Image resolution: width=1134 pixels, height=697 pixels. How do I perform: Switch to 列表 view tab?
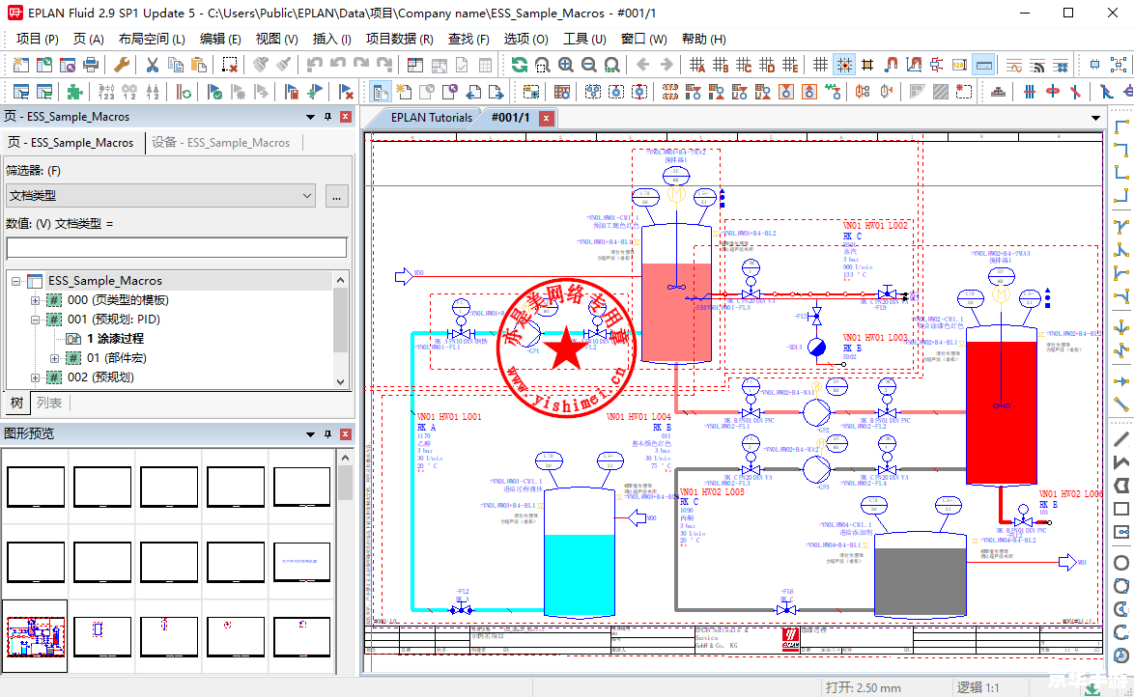click(49, 403)
